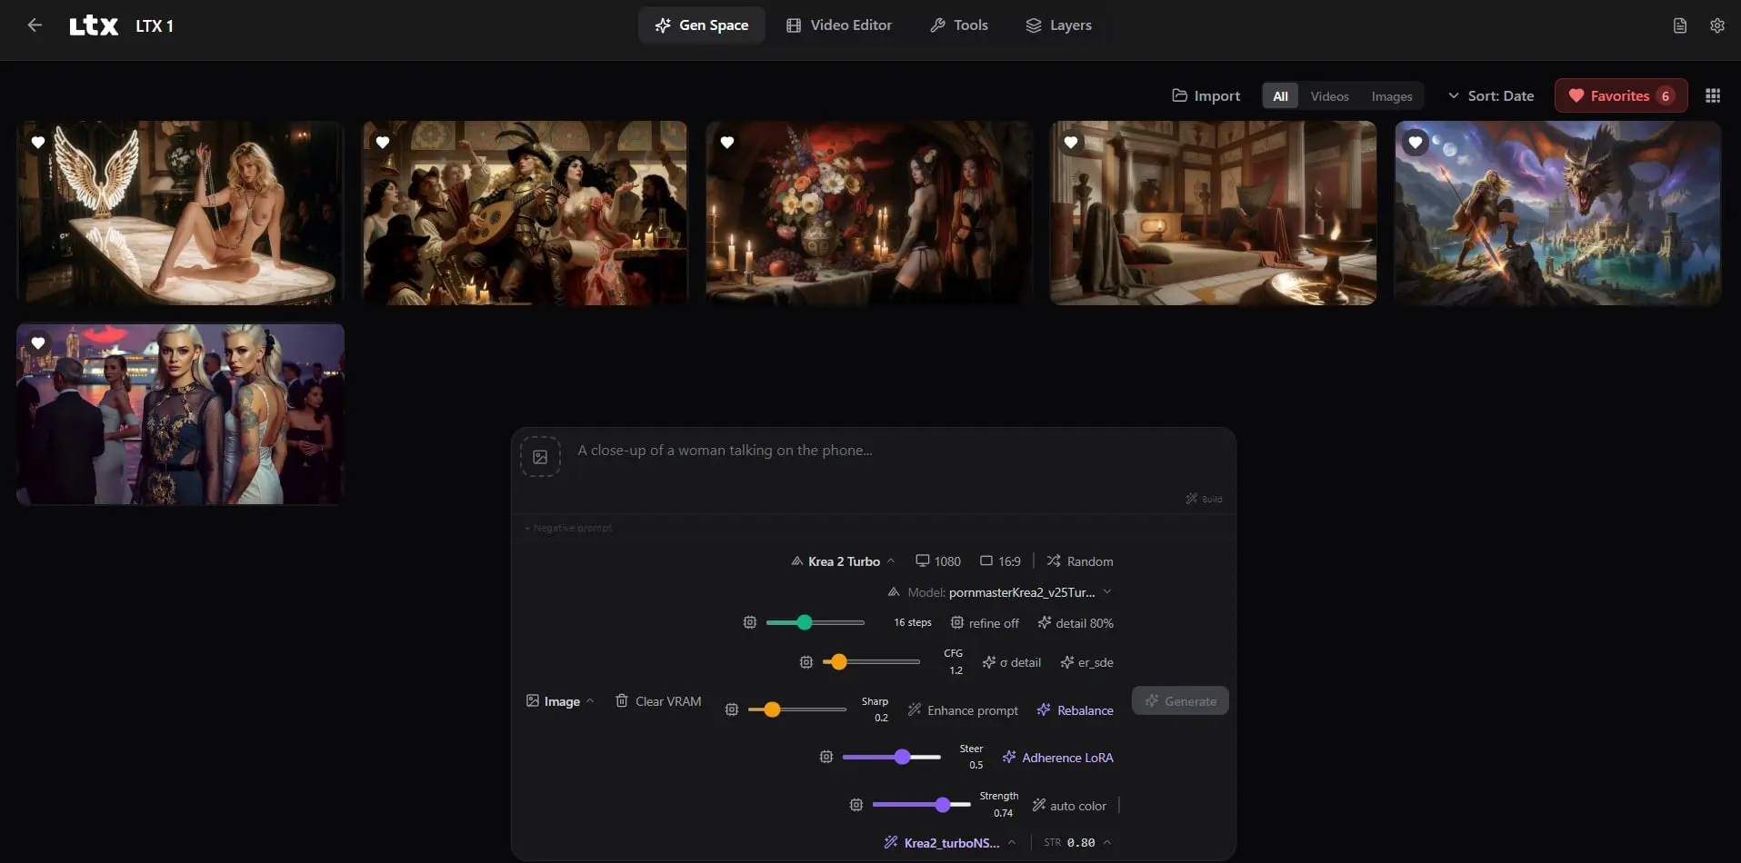Expand the pornmasterKrea2 model selector
This screenshot has width=1741, height=863.
(1000, 592)
